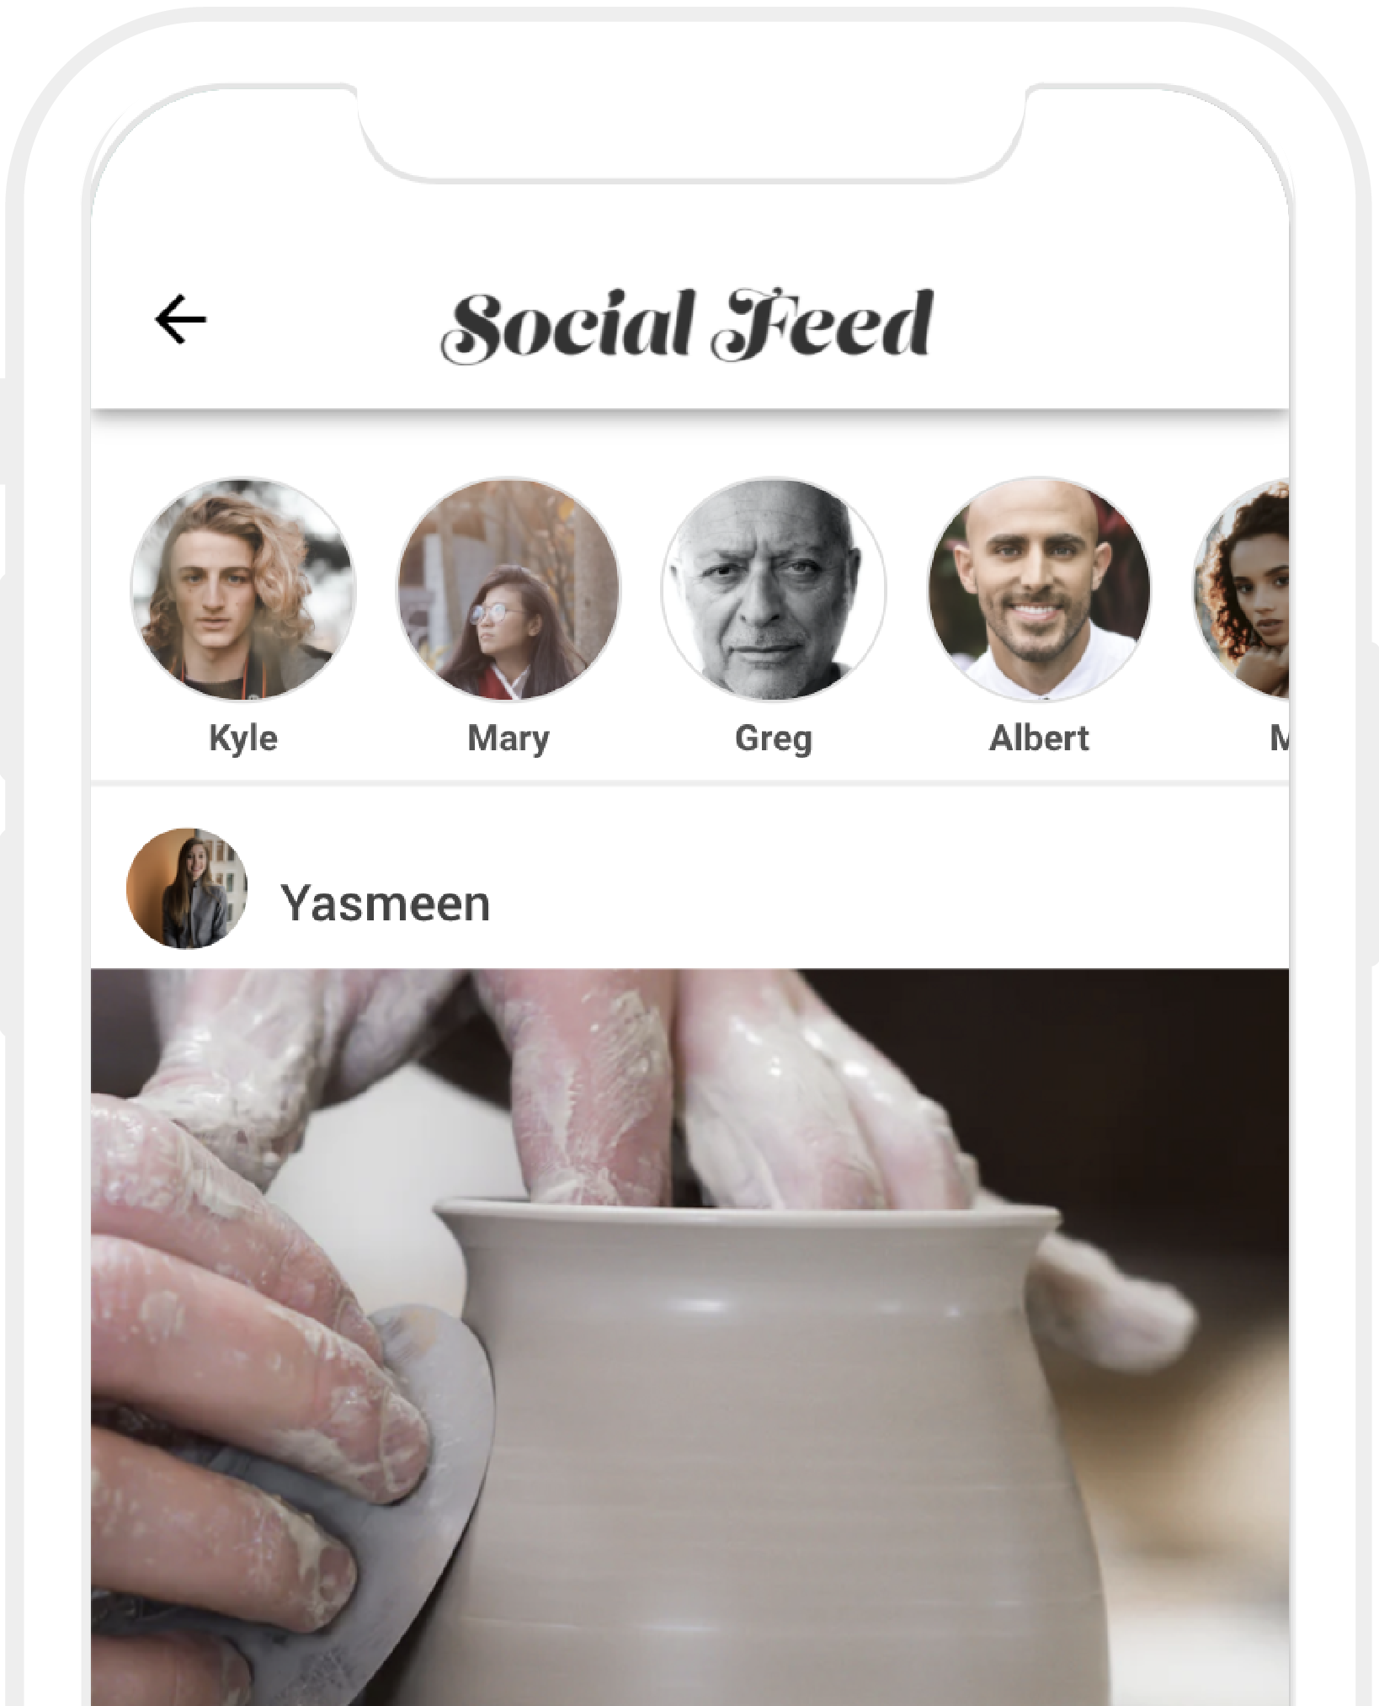Click the Albert name label
This screenshot has height=1706, width=1379.
point(1040,738)
